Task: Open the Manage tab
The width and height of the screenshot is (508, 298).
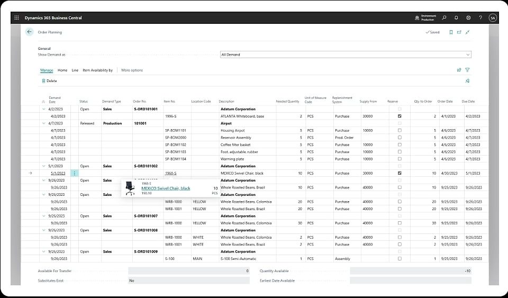Action: (47, 70)
